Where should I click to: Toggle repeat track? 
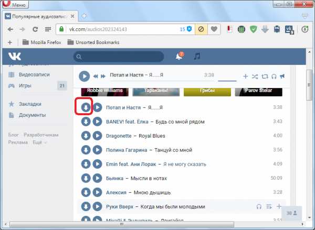click(x=265, y=76)
